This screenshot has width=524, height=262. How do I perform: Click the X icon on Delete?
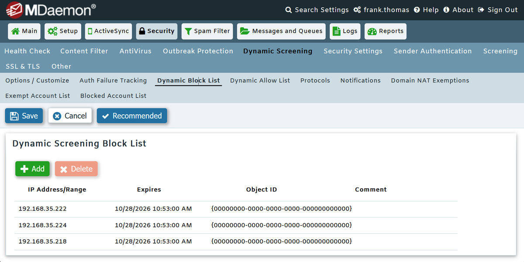click(64, 169)
